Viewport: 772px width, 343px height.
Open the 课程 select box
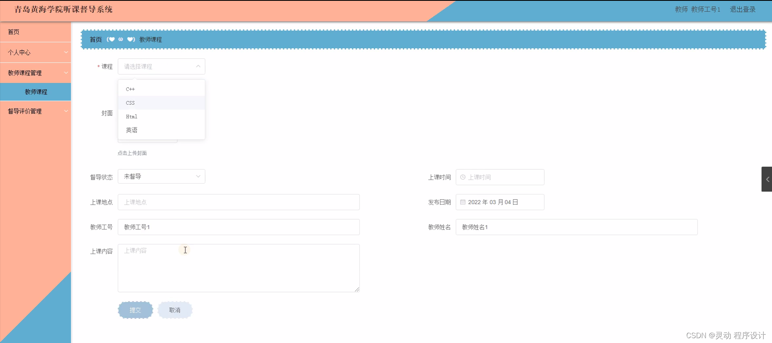(161, 66)
